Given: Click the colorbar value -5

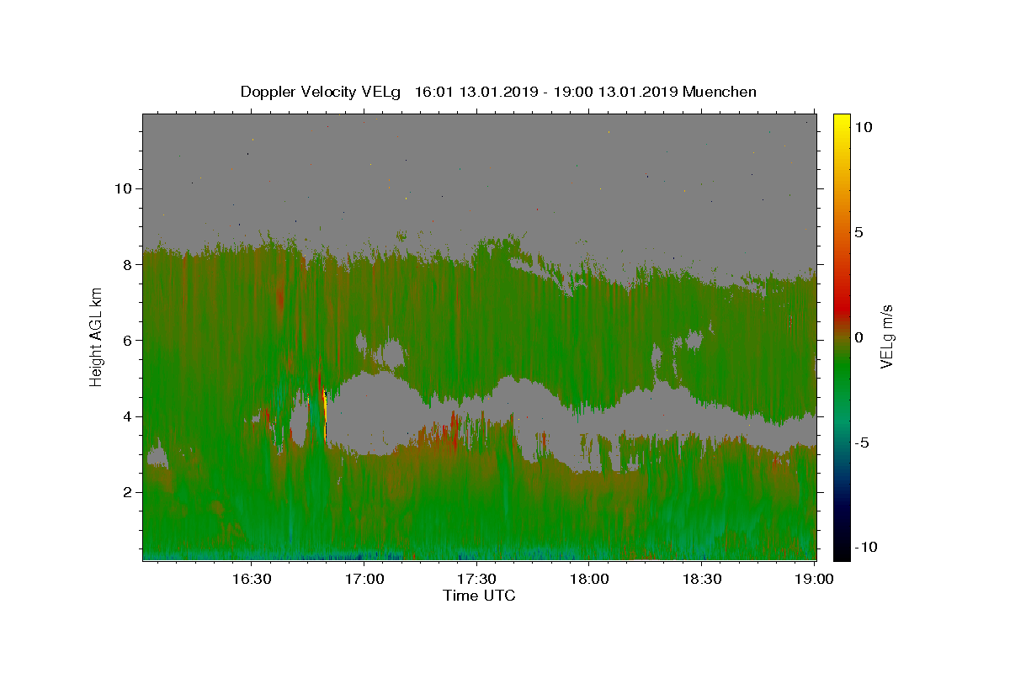Looking at the screenshot, I should tap(864, 442).
